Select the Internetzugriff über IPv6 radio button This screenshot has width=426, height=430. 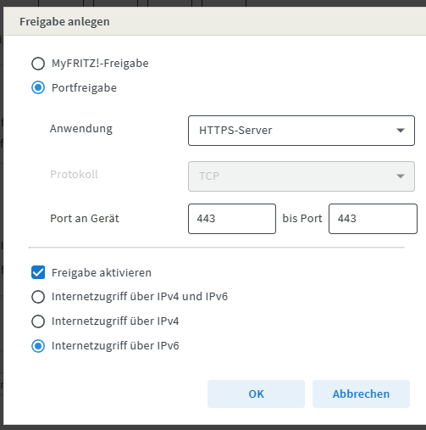click(38, 346)
